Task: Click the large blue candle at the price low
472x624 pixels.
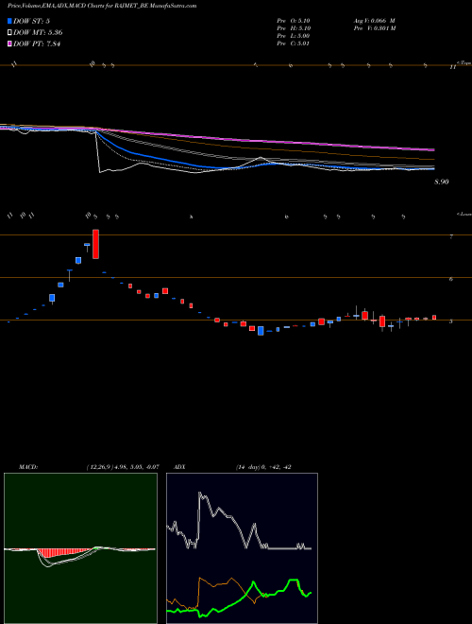Action: pyautogui.click(x=261, y=331)
